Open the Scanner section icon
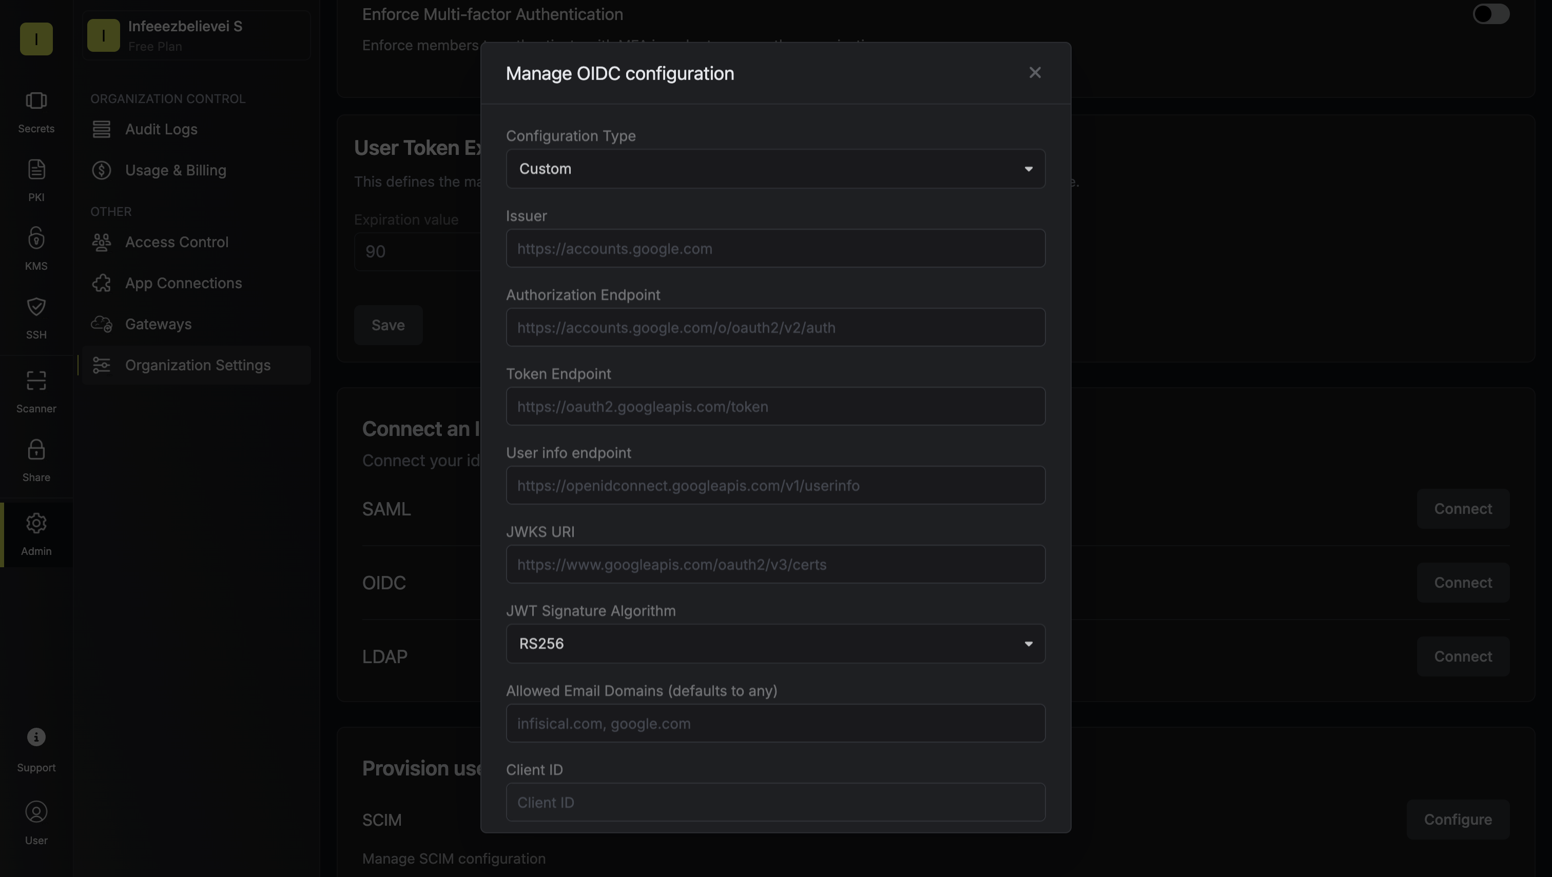This screenshot has height=877, width=1552. (x=36, y=381)
